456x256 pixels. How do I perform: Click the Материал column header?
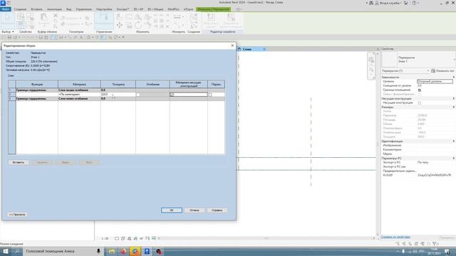(79, 84)
